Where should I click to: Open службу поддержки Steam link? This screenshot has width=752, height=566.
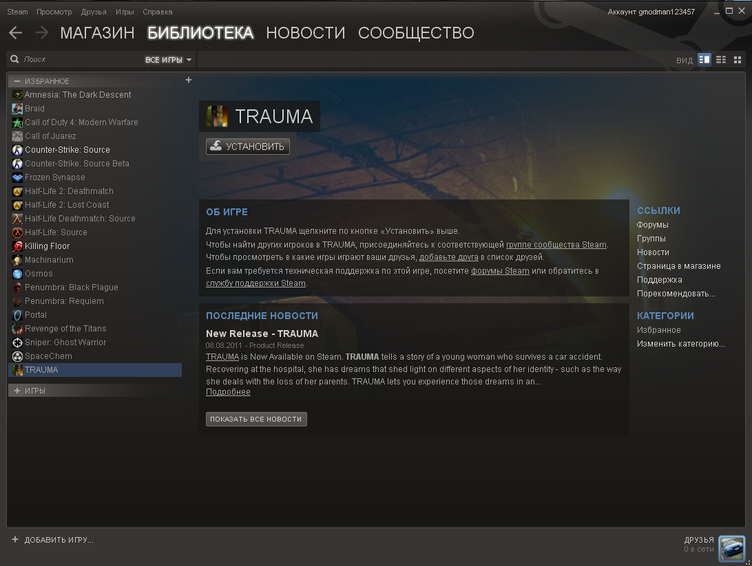tap(255, 283)
